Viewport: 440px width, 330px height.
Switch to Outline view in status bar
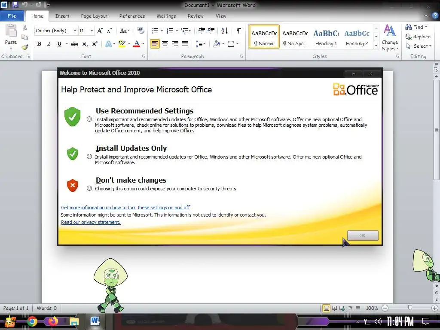350,308
